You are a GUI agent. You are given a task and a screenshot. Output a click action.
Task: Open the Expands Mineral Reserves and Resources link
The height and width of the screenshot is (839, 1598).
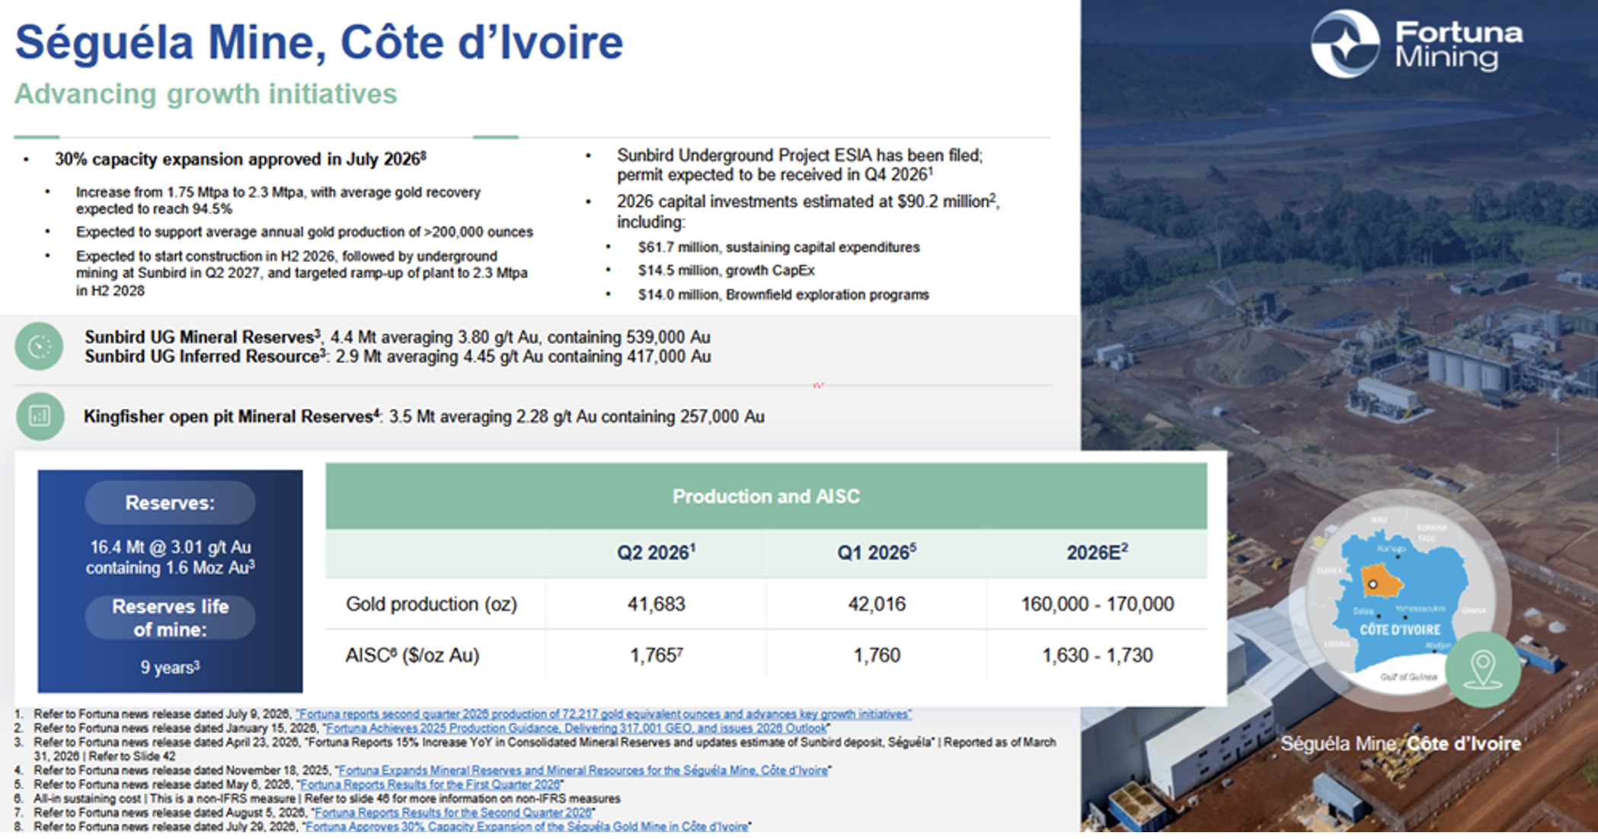(x=583, y=770)
